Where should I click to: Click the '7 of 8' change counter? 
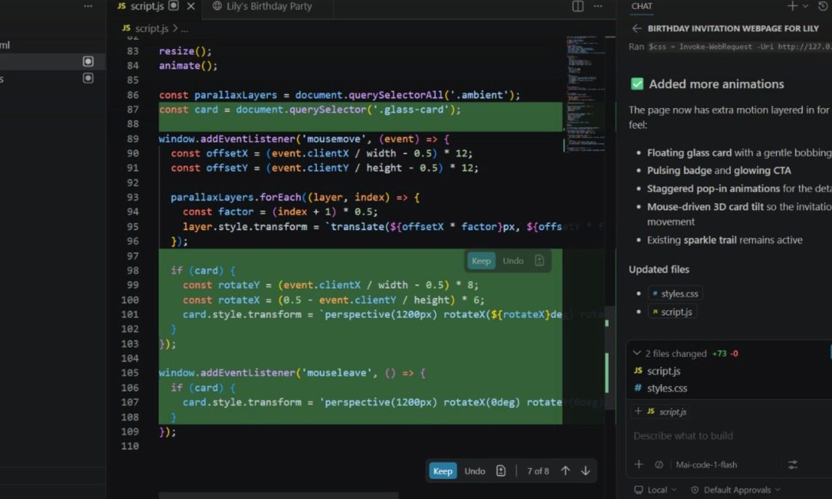(538, 471)
